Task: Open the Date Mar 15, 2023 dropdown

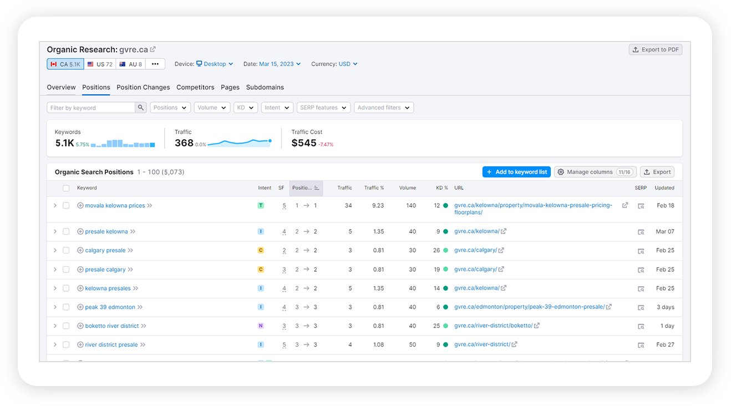Action: (280, 64)
